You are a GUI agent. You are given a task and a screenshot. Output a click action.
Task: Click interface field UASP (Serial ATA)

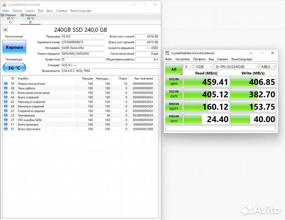[x=83, y=48]
